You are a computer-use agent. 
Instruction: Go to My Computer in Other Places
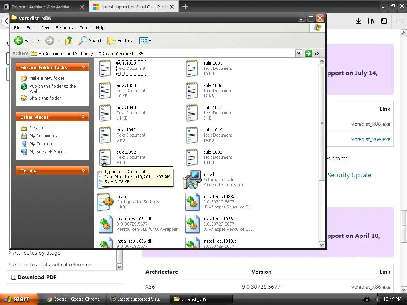pos(42,144)
